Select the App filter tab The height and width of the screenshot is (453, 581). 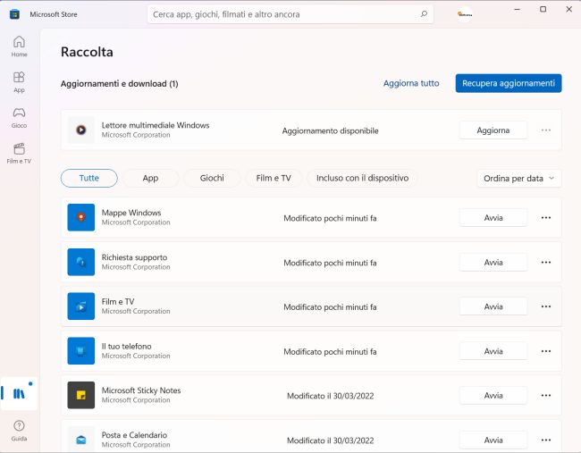click(x=150, y=178)
